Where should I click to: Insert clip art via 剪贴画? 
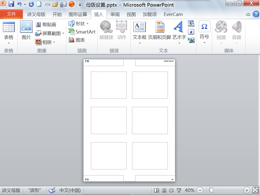click(46, 25)
